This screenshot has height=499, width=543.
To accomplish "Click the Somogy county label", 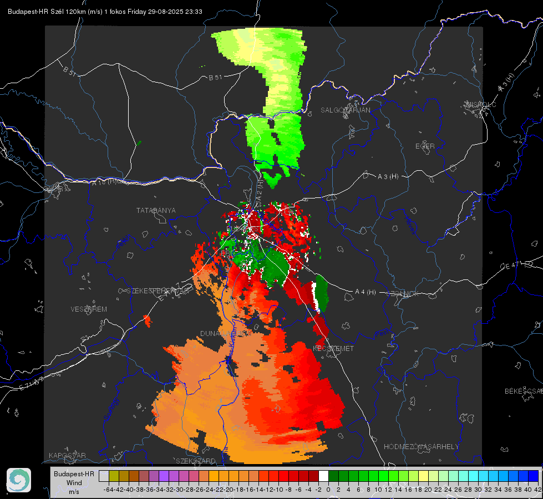I will click(x=112, y=410).
